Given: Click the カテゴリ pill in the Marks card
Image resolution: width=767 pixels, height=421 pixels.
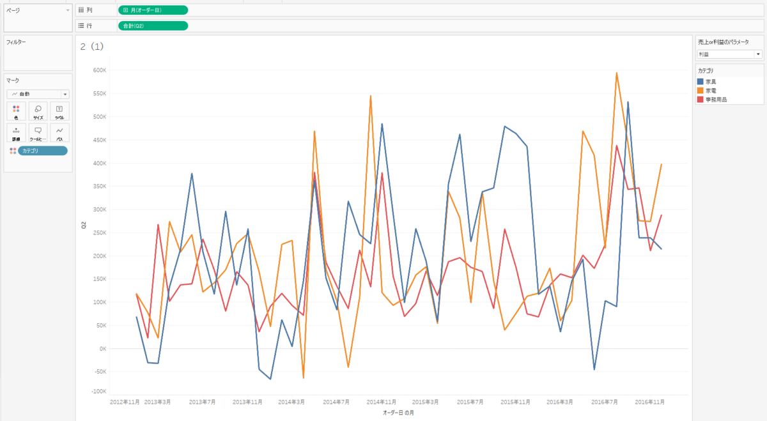Looking at the screenshot, I should pyautogui.click(x=42, y=150).
